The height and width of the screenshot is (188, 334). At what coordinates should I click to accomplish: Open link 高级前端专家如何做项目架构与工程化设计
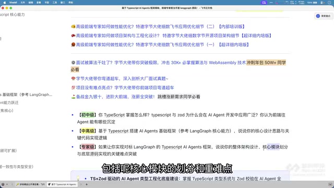click(174, 36)
